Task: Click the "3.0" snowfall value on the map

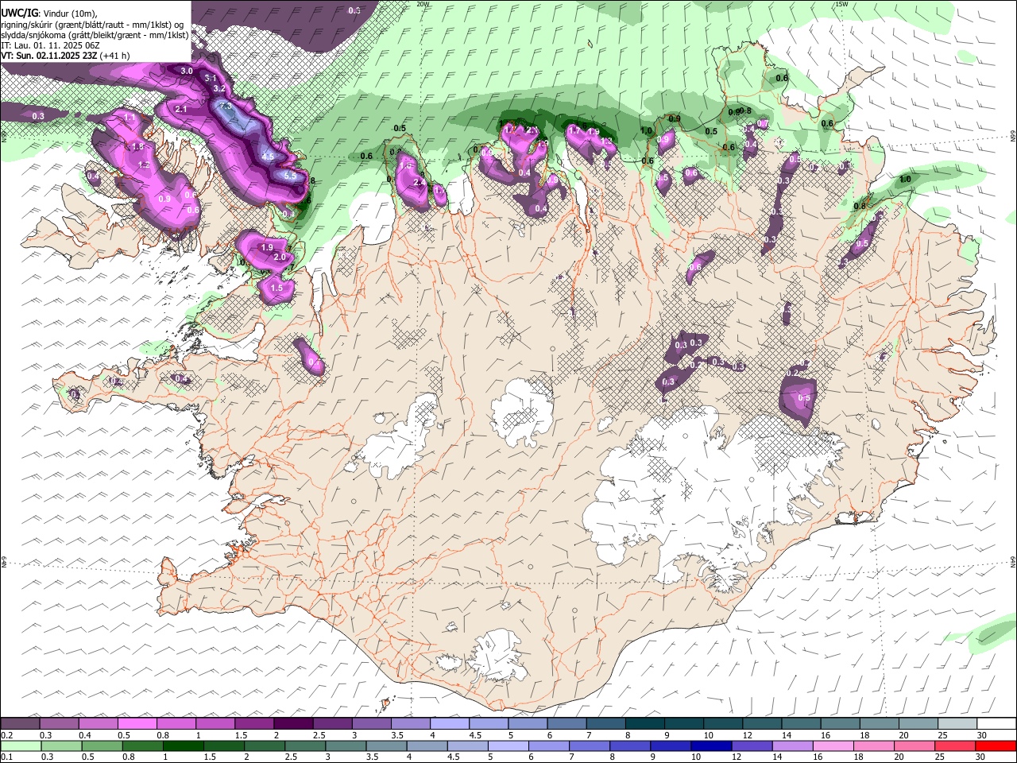Action: [187, 72]
